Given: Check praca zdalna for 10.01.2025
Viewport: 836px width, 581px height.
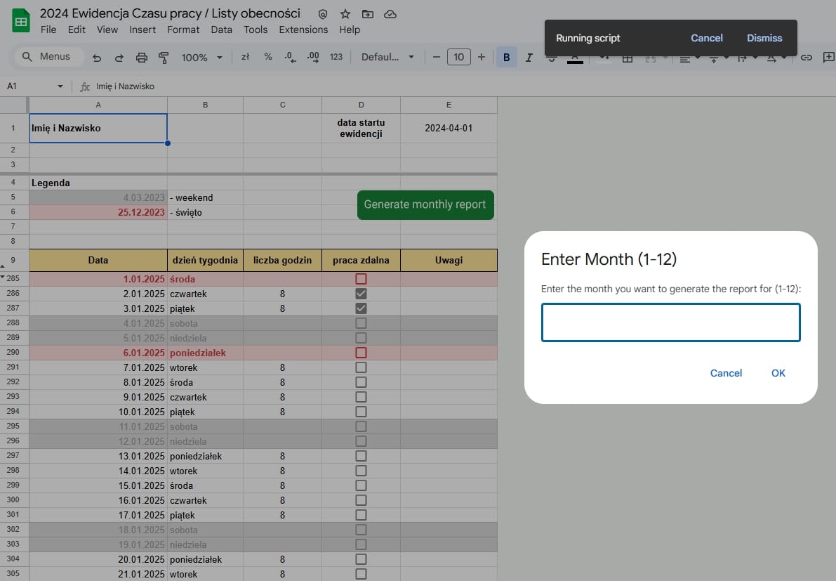Looking at the screenshot, I should (x=361, y=412).
